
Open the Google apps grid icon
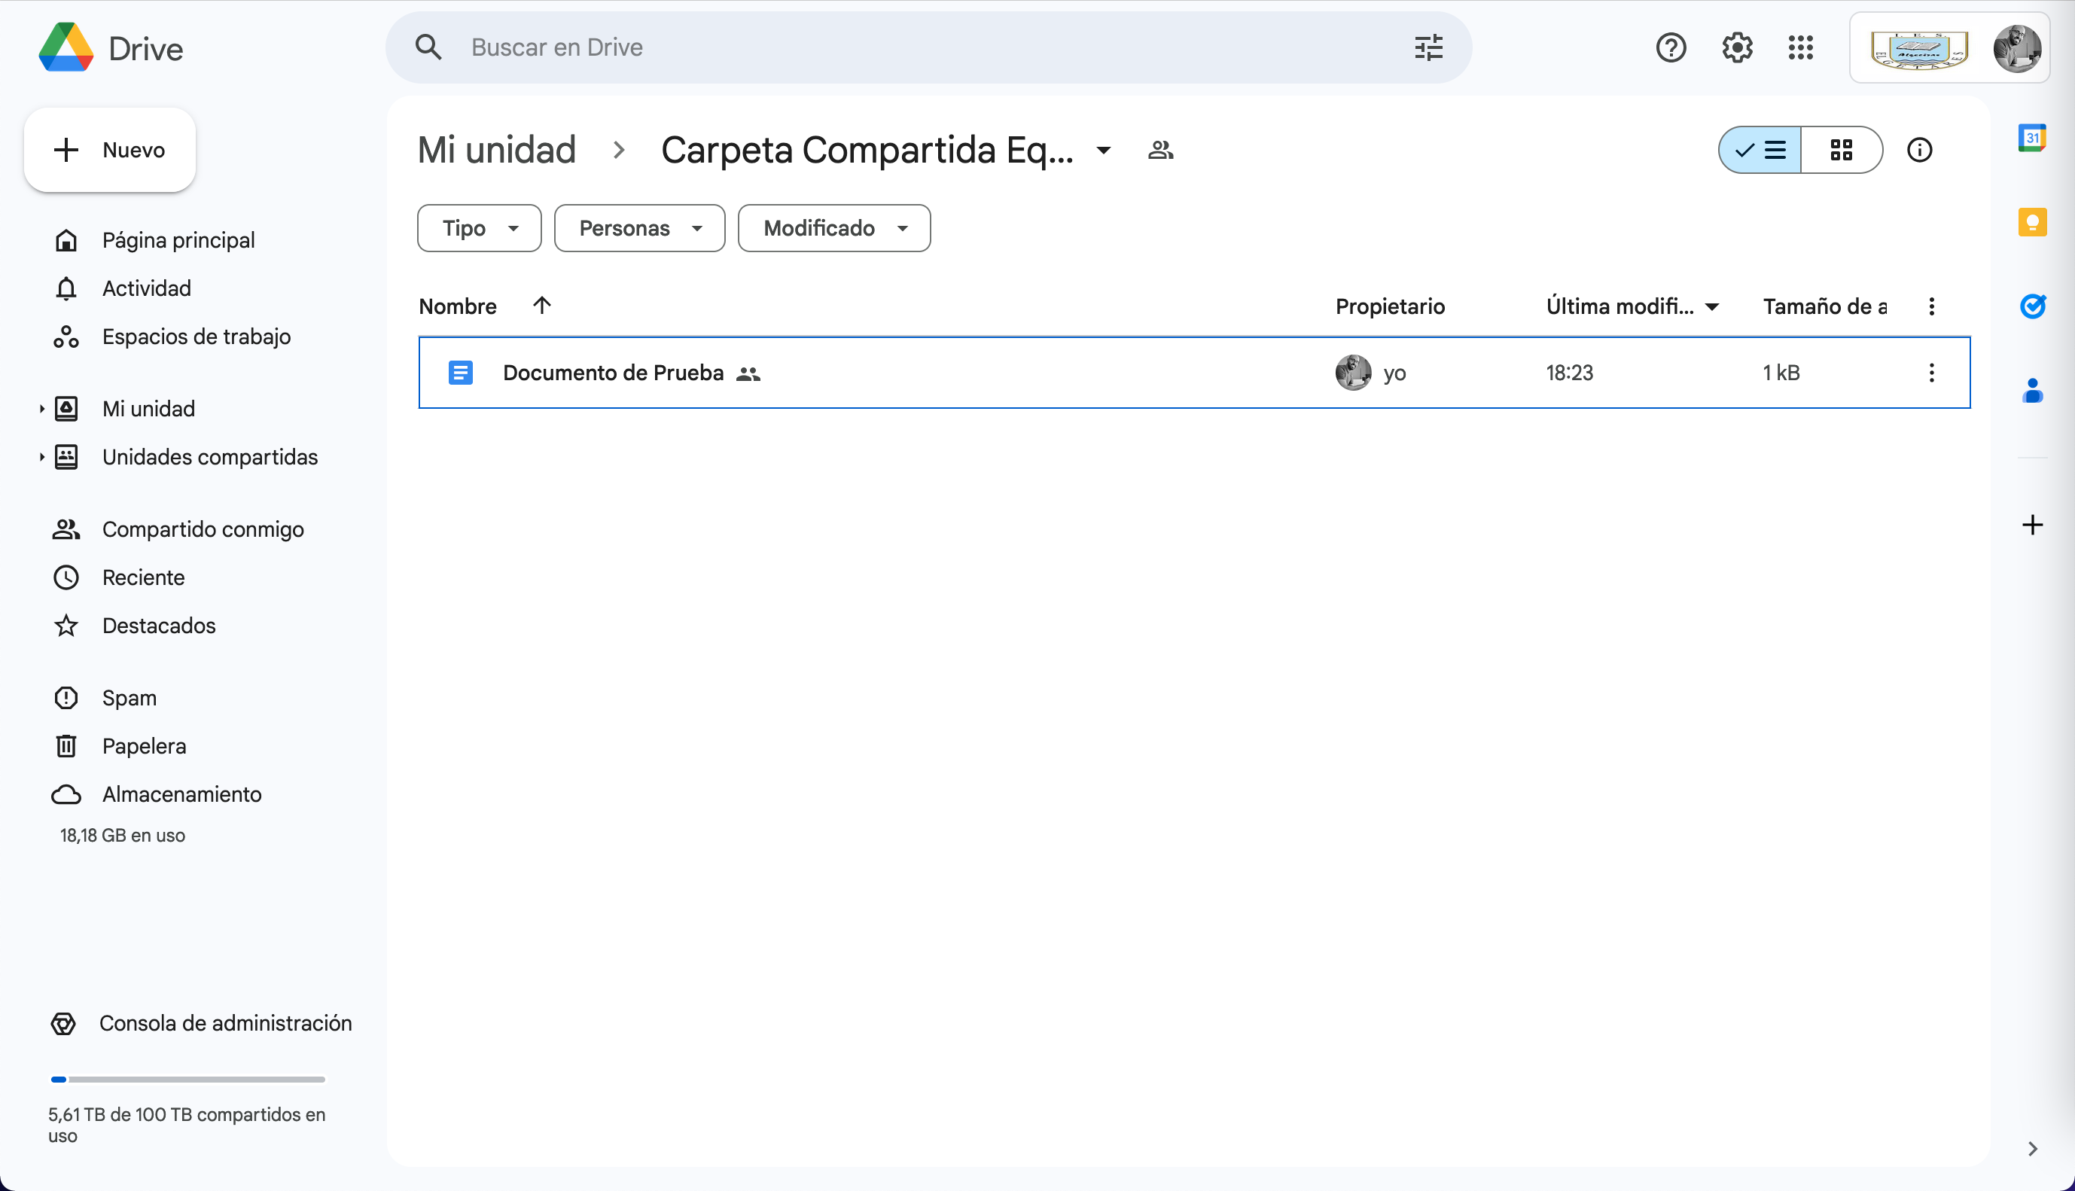1800,47
